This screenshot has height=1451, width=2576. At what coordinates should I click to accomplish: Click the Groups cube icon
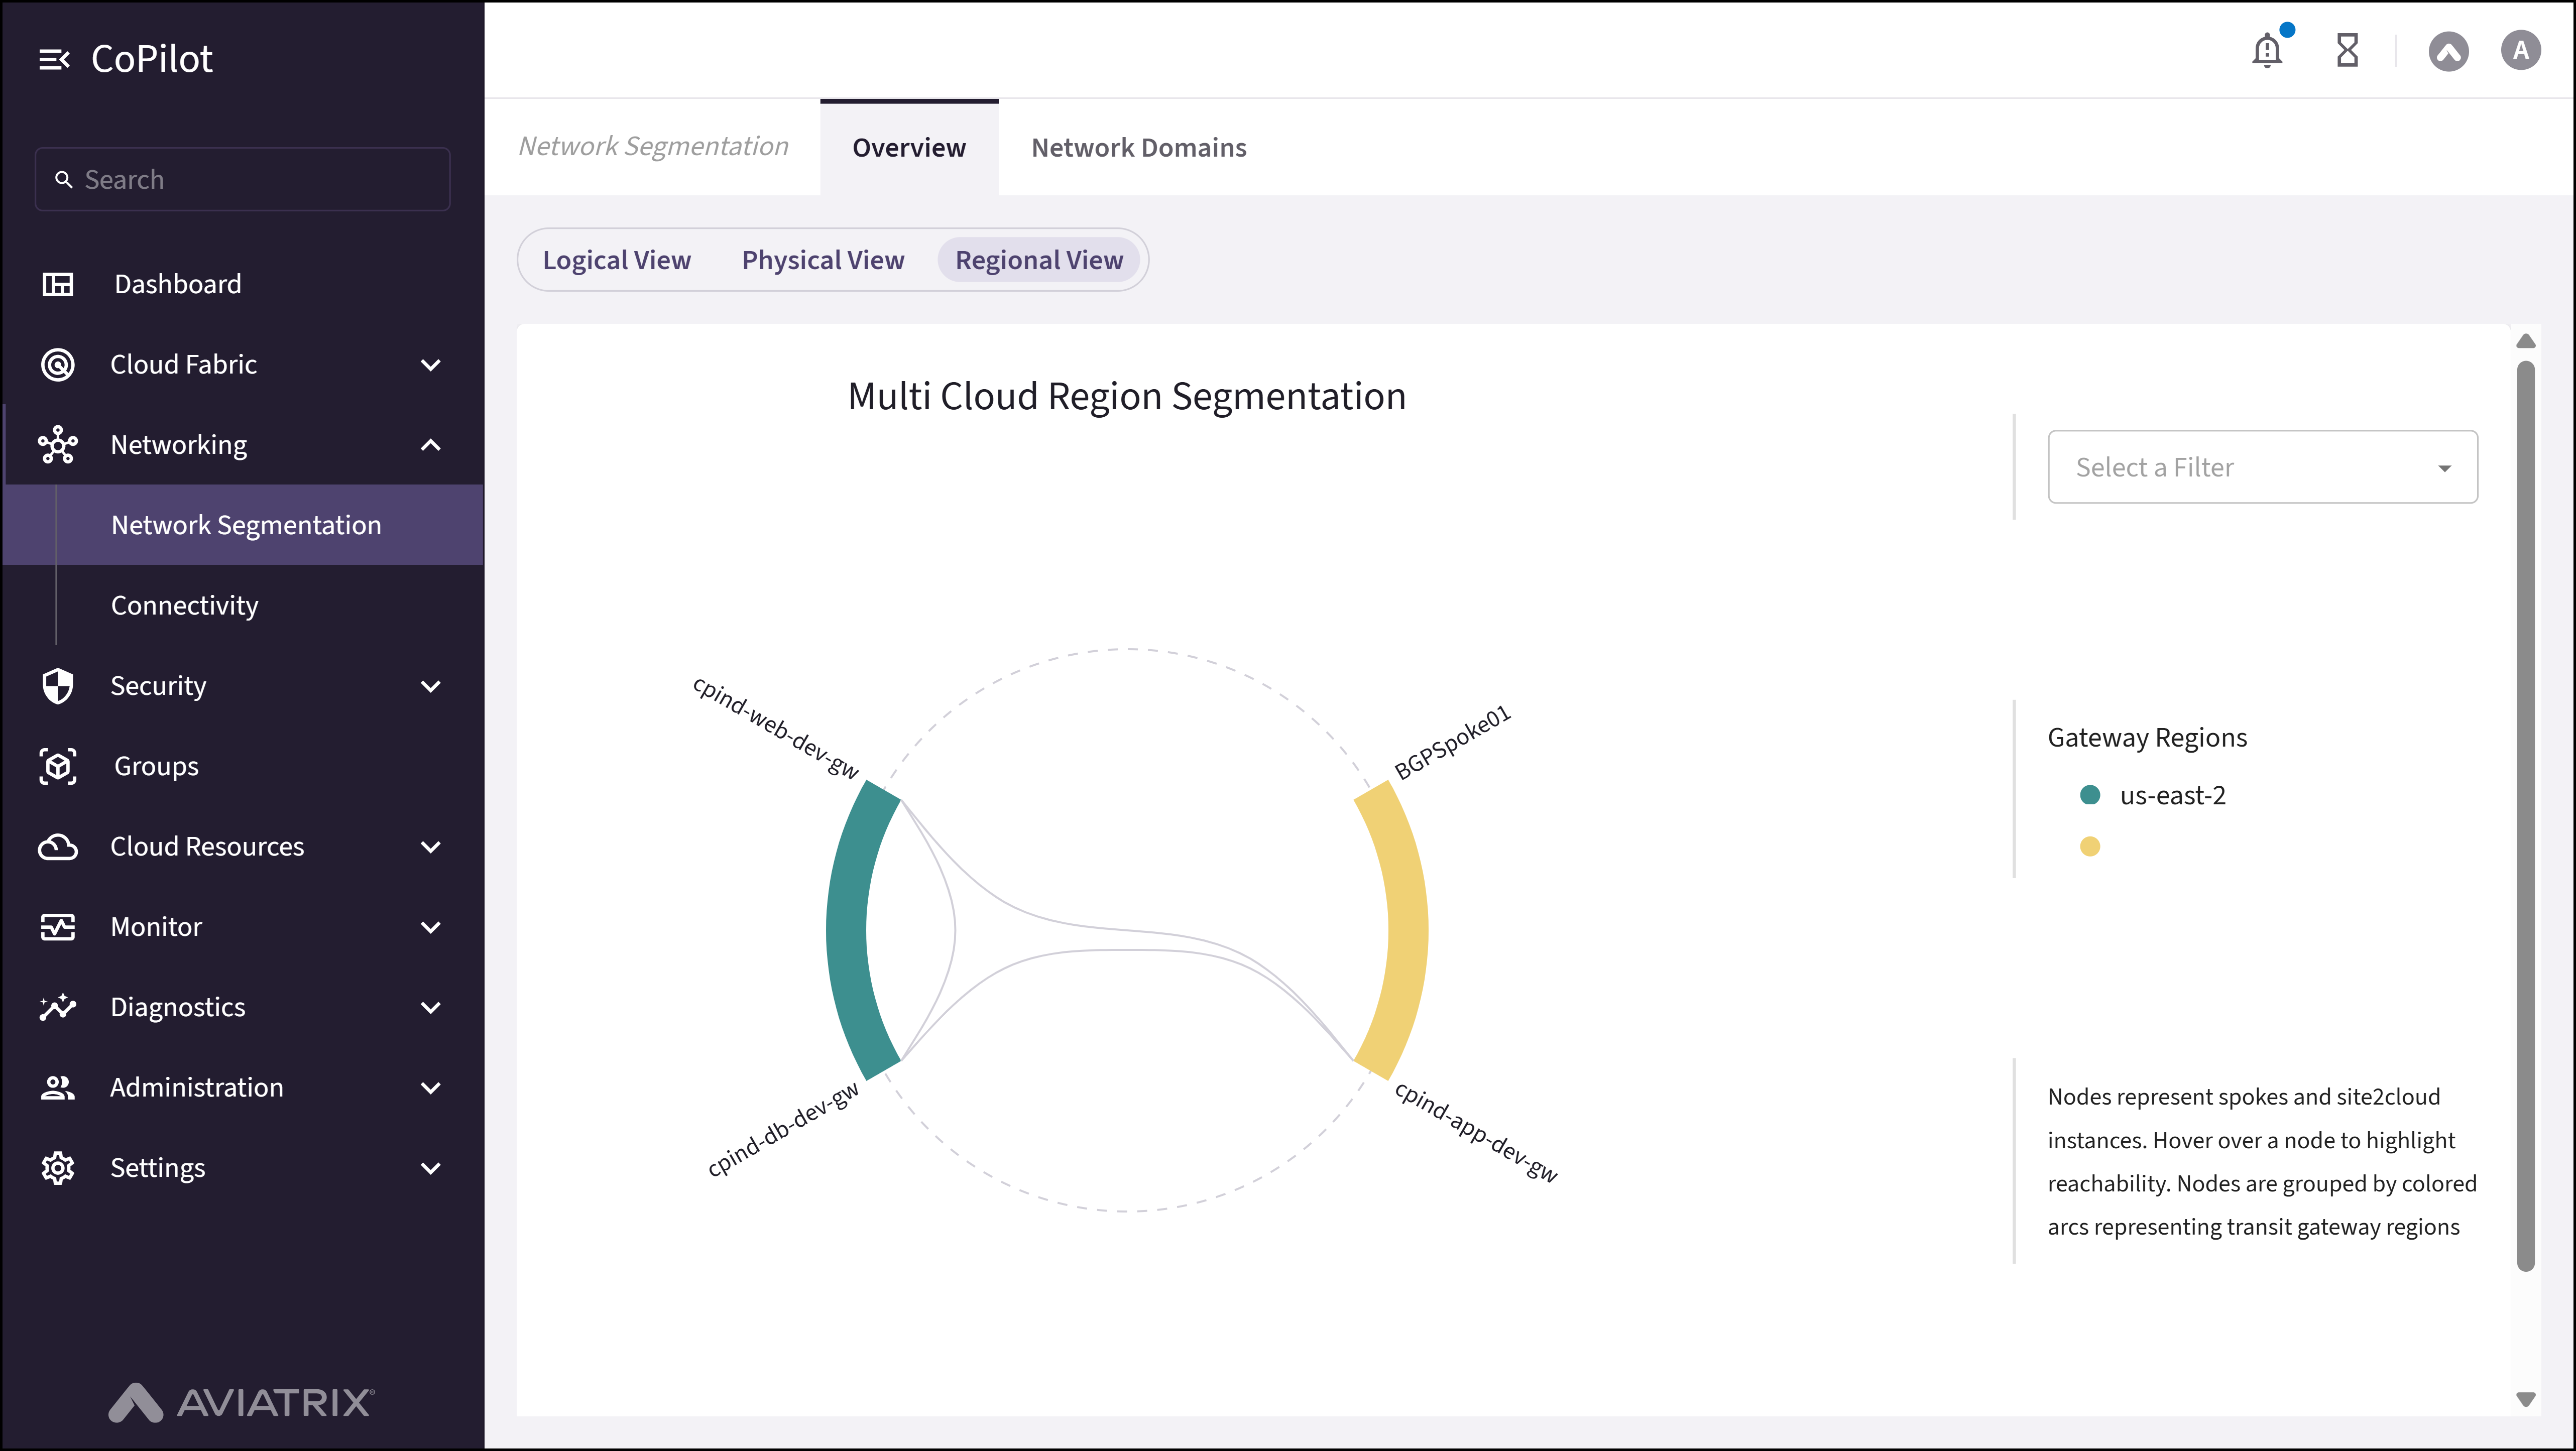tap(57, 766)
